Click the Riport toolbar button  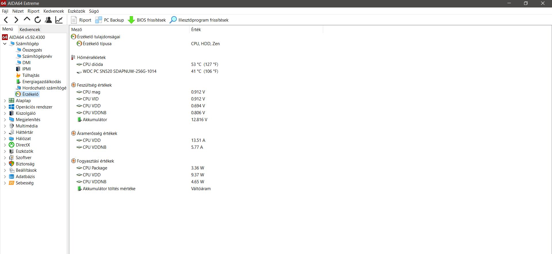pos(81,20)
